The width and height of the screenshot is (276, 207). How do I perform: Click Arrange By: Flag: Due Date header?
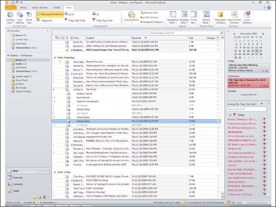[x=241, y=104]
